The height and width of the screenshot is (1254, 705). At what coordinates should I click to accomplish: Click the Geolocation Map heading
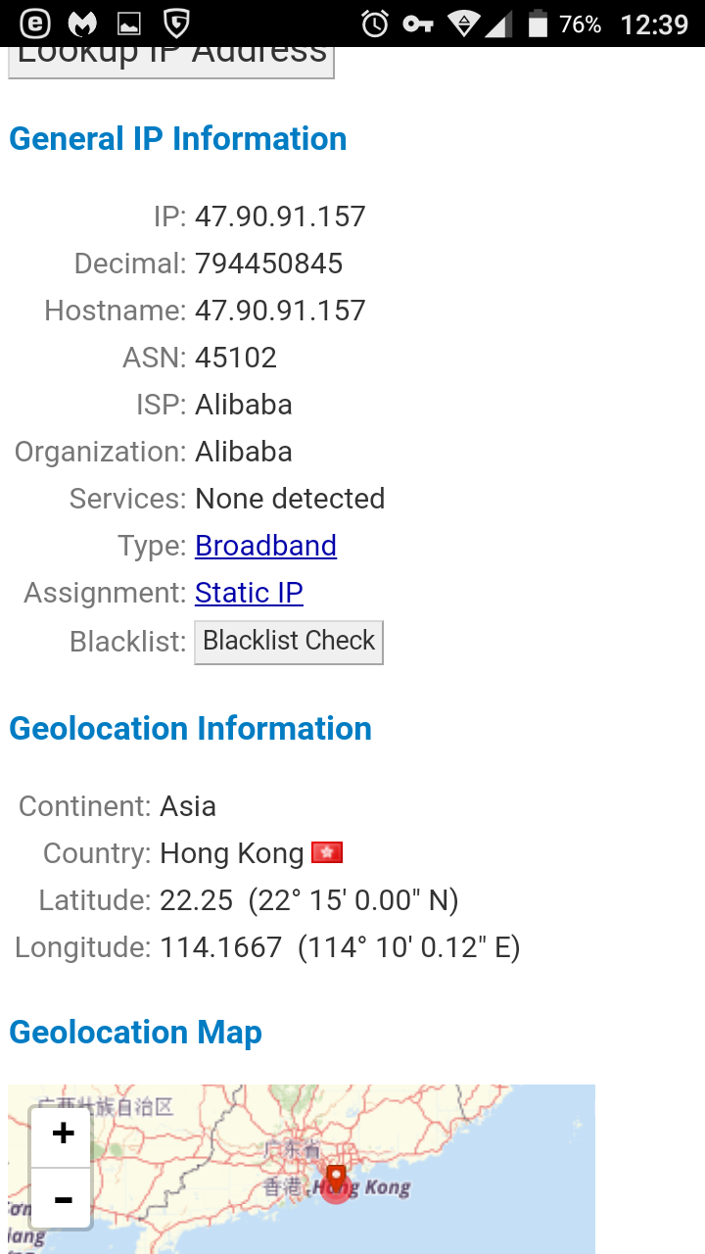[135, 1033]
